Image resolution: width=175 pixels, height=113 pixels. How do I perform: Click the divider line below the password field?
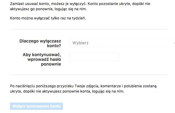[89, 75]
